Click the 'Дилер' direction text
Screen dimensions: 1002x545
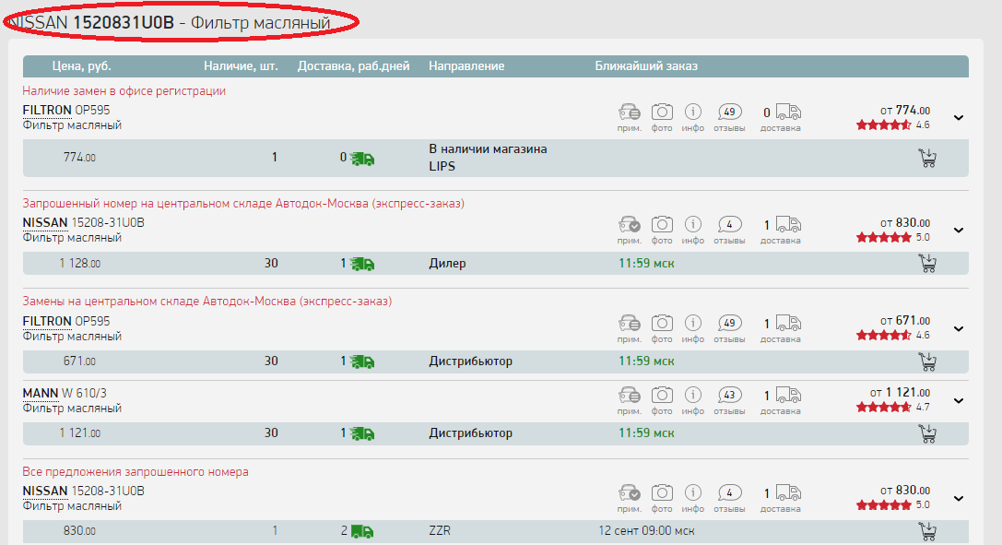click(447, 263)
